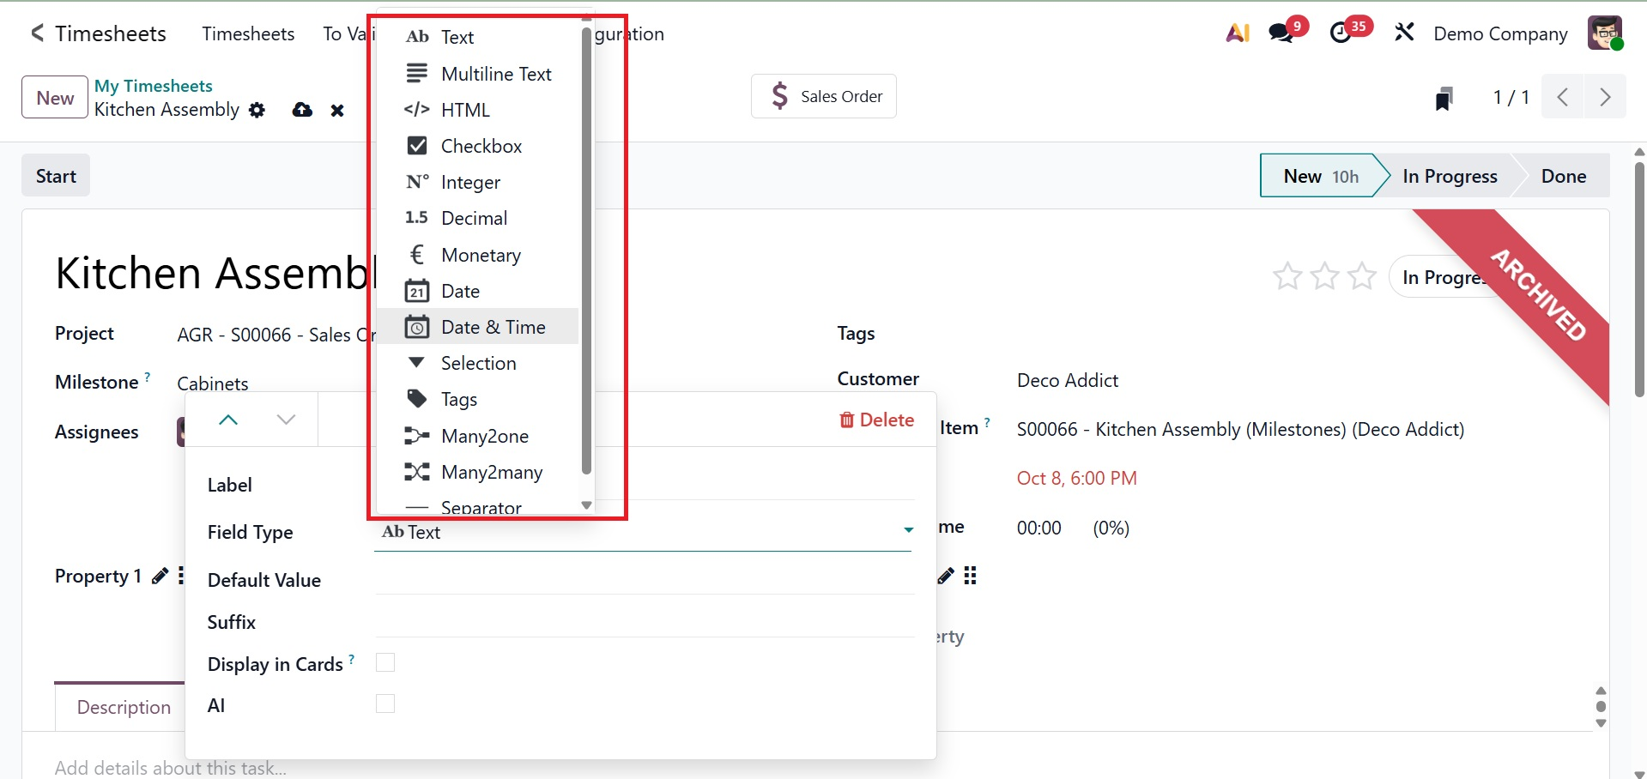1647x779 pixels.
Task: Move the property down with the chevron
Action: tap(286, 420)
